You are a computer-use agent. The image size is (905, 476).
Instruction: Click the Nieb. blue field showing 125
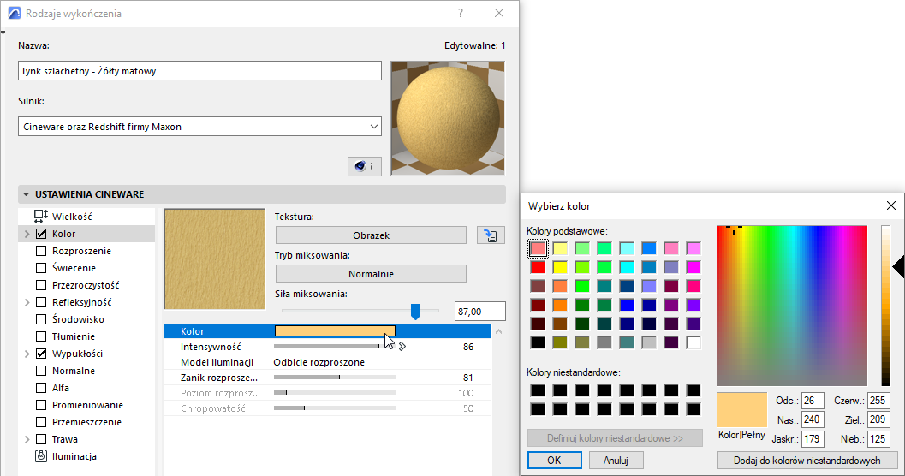tap(878, 438)
